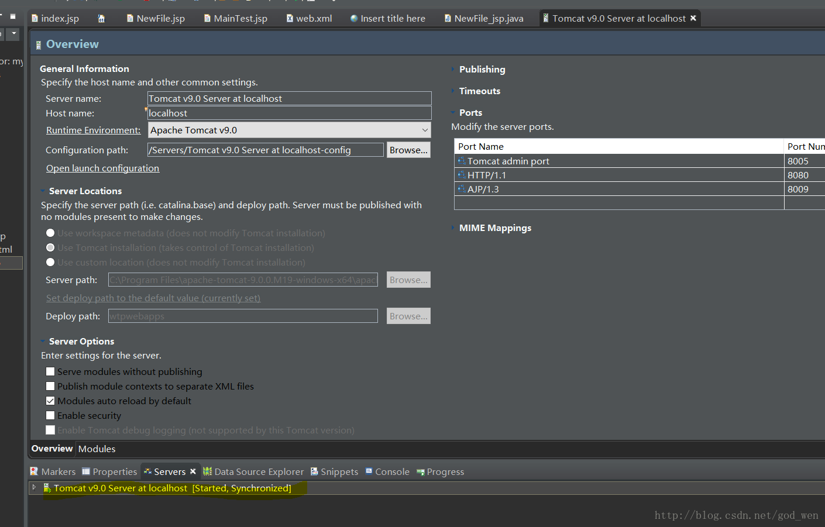
Task: Enable 'Serve modules without publishing'
Action: pos(50,371)
